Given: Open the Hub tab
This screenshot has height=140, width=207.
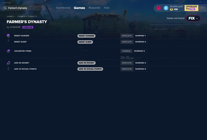Looking at the screenshot, I should pos(107,8).
